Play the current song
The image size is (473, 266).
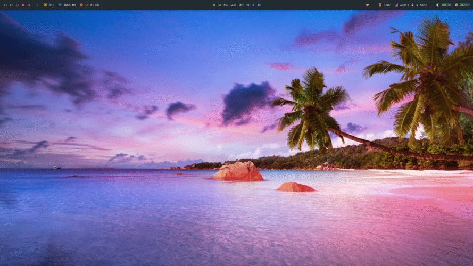254,5
